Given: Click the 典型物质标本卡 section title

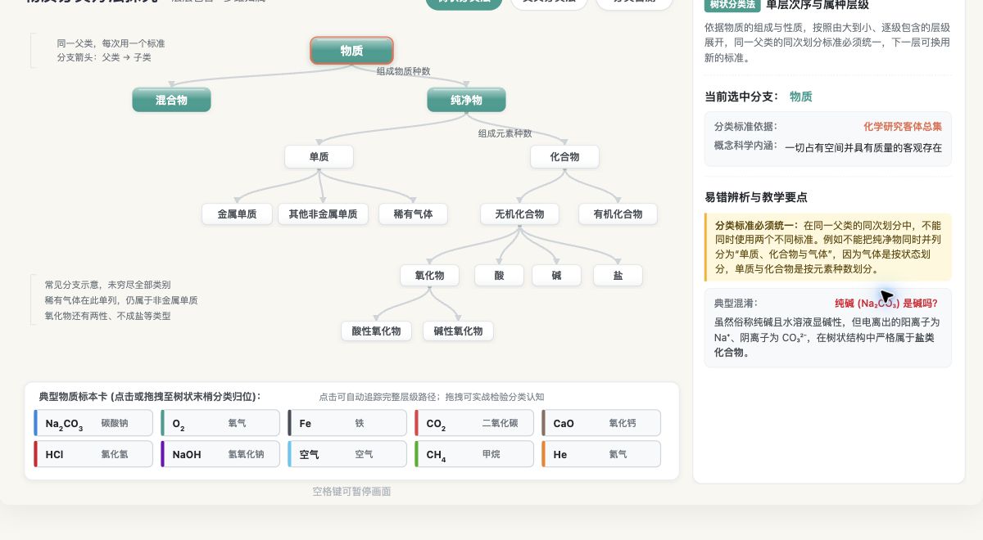Looking at the screenshot, I should tap(150, 397).
